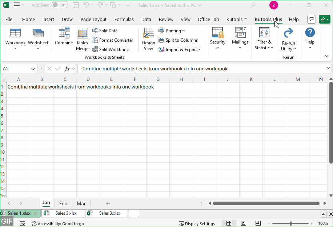Click the Select All corner triangle
Image resolution: width=333 pixels, height=227 pixels.
click(x=3, y=79)
